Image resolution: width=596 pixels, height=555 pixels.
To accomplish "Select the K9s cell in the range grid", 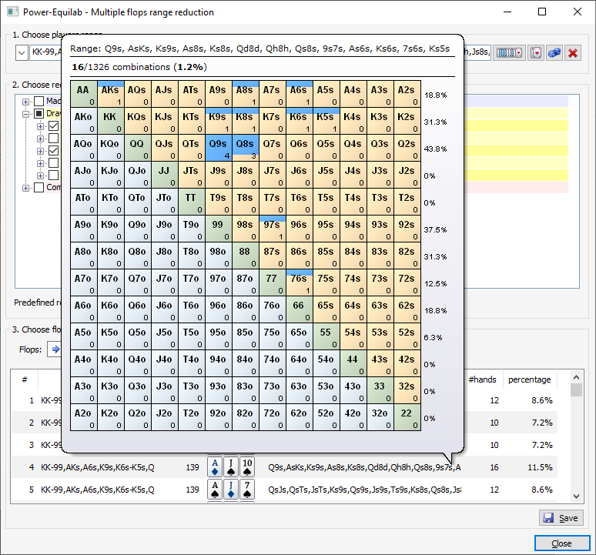I will (219, 121).
